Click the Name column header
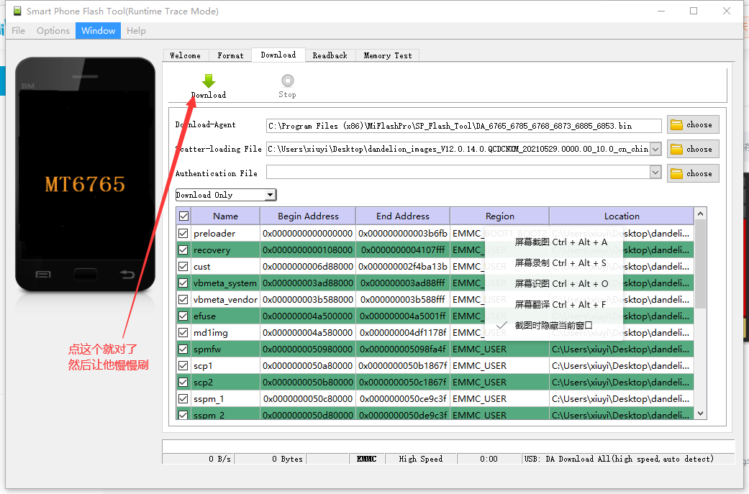Screen dimensions: 749x494 225,216
